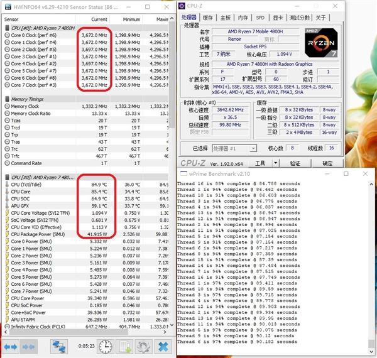Click the Current column header in HWiNFO
Image resolution: width=377 pixels, height=358 pixels.
tap(93, 19)
